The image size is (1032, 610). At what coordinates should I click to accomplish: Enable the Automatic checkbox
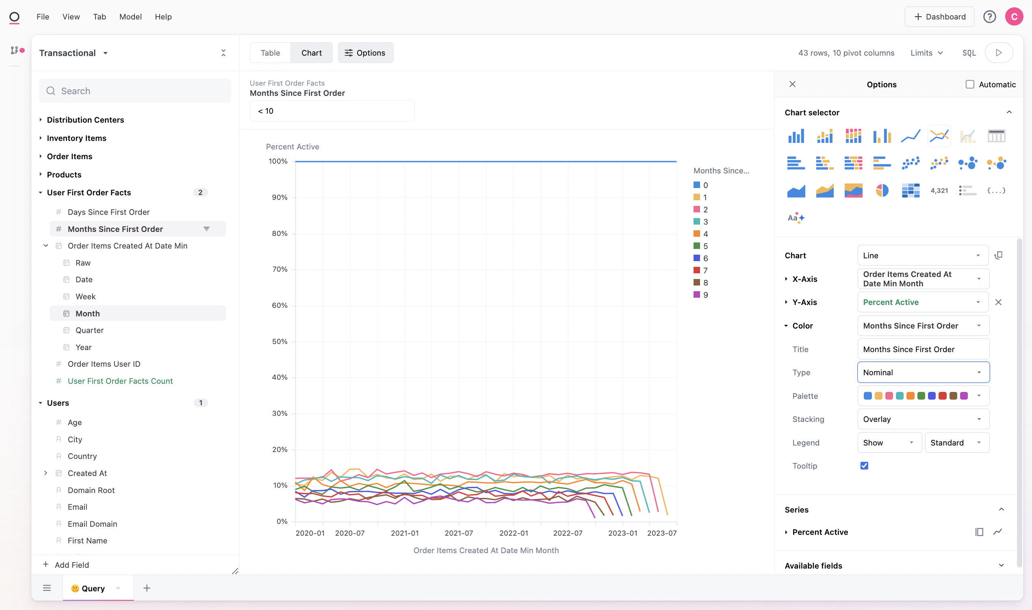(969, 84)
